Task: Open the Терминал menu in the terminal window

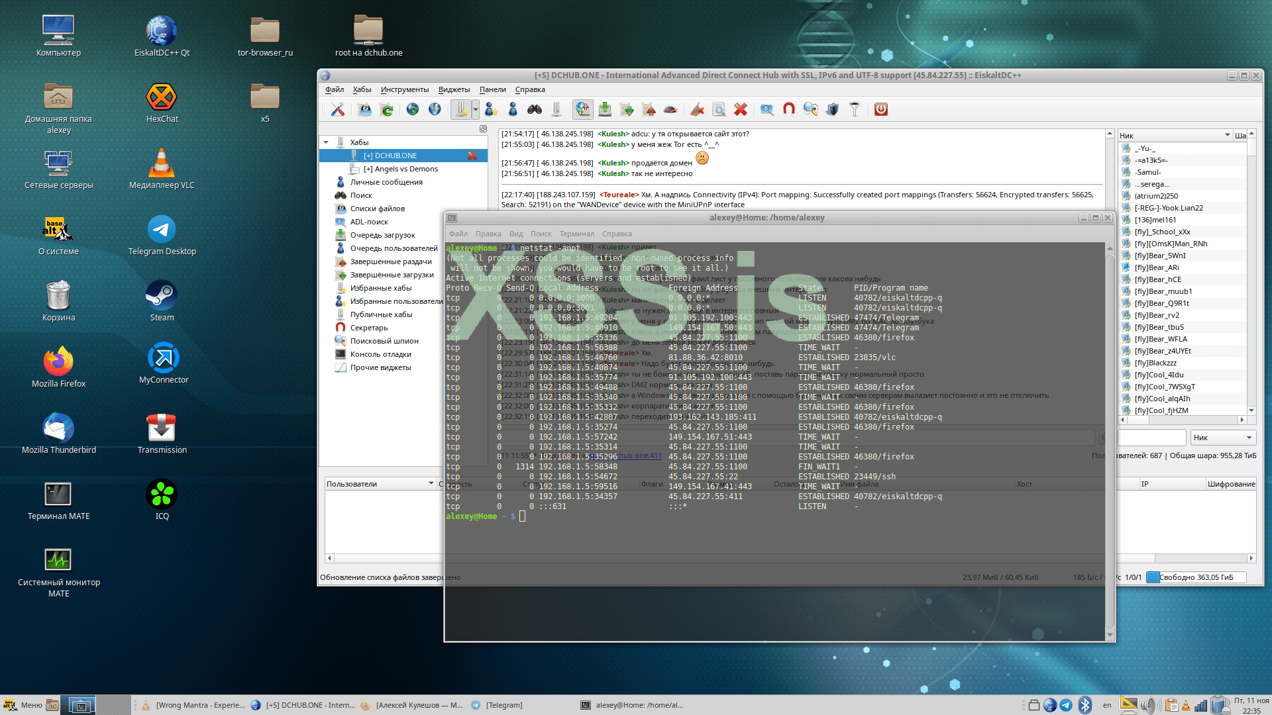Action: pyautogui.click(x=576, y=234)
